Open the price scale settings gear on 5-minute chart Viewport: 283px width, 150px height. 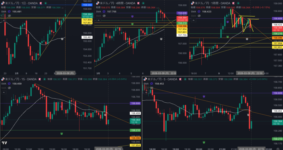tap(277, 149)
